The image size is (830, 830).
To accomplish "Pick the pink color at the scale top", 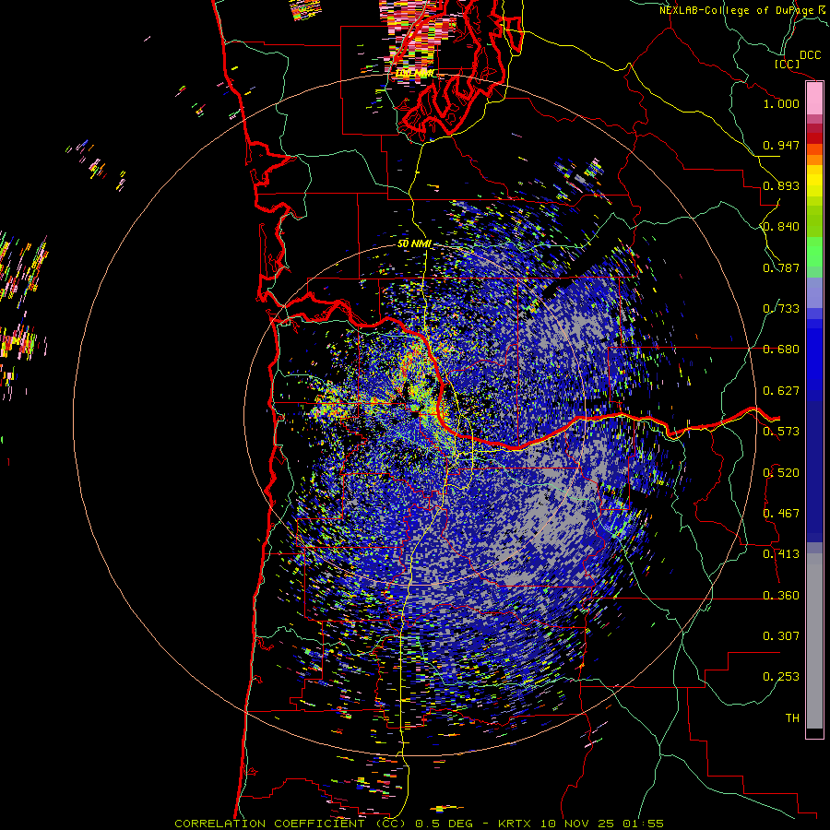I will click(x=814, y=98).
